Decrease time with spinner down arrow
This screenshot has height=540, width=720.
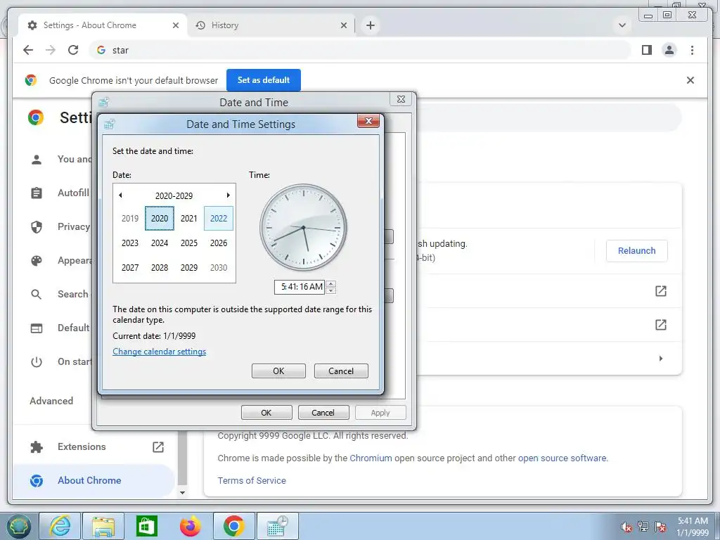pos(331,290)
